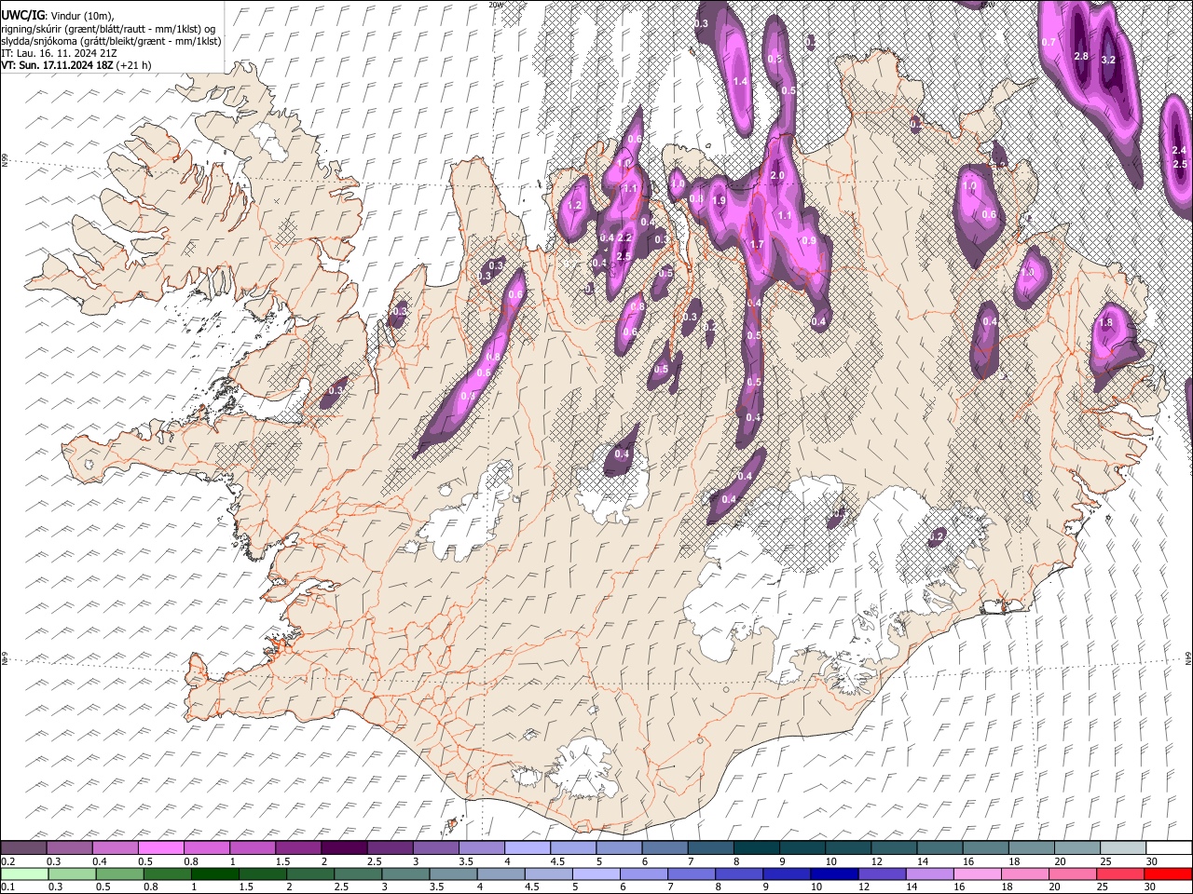
Task: Click the '1.9' precipitation value on map
Action: (719, 201)
